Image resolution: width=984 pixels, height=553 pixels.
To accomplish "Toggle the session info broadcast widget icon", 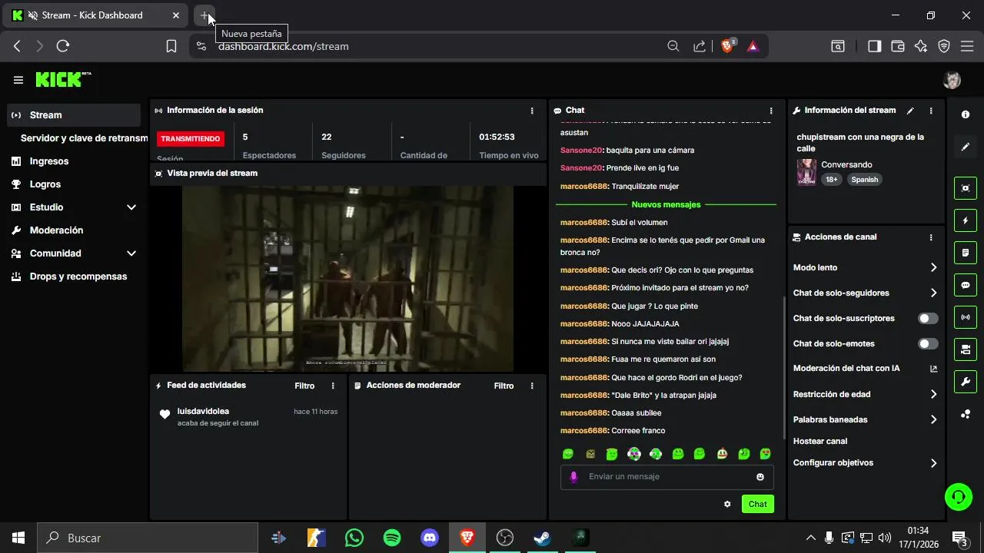I will click(966, 317).
